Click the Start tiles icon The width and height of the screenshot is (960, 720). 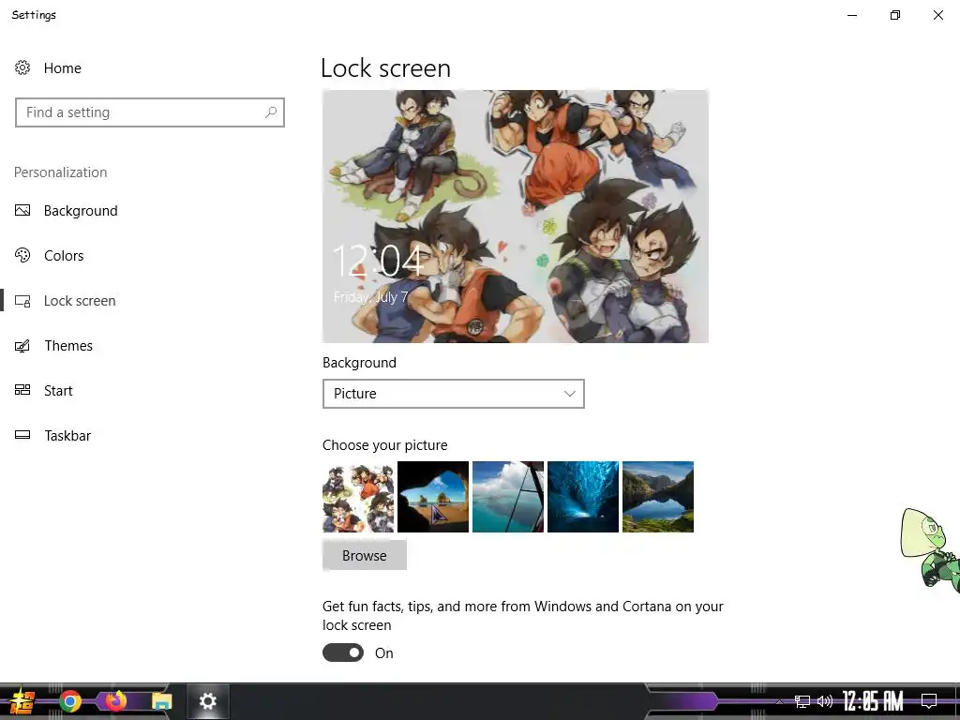click(x=22, y=390)
